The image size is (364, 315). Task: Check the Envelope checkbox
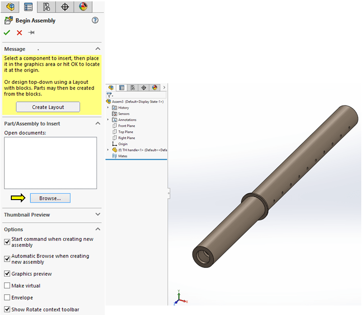click(x=7, y=298)
